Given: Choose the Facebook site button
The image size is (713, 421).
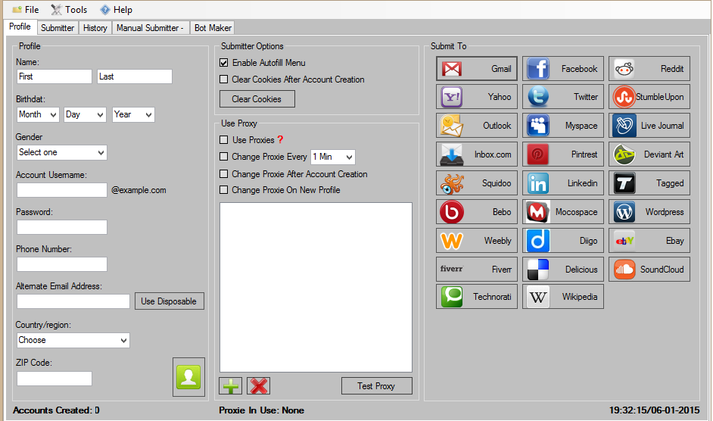Looking at the screenshot, I should pyautogui.click(x=563, y=69).
